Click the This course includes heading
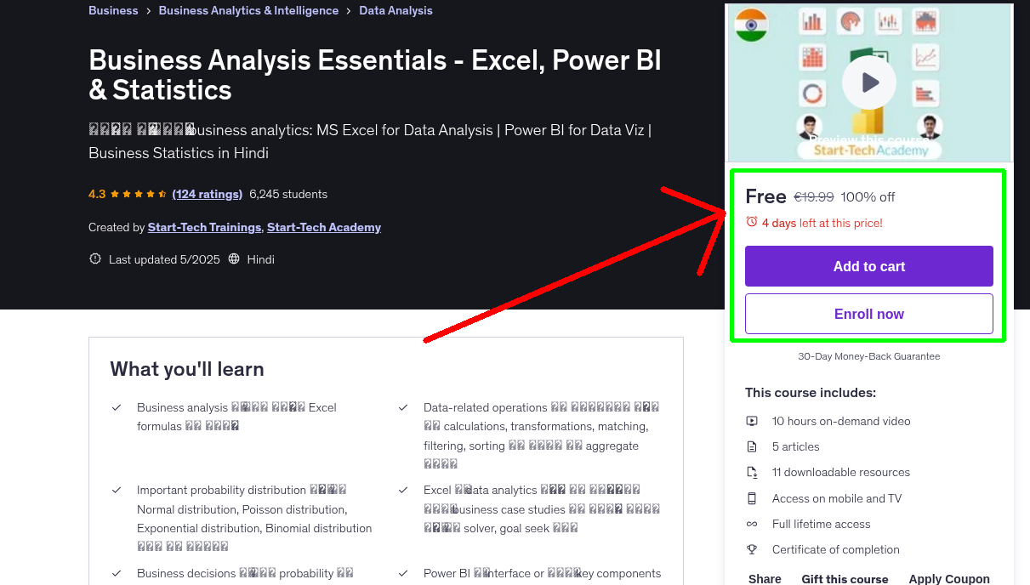 coord(811,393)
